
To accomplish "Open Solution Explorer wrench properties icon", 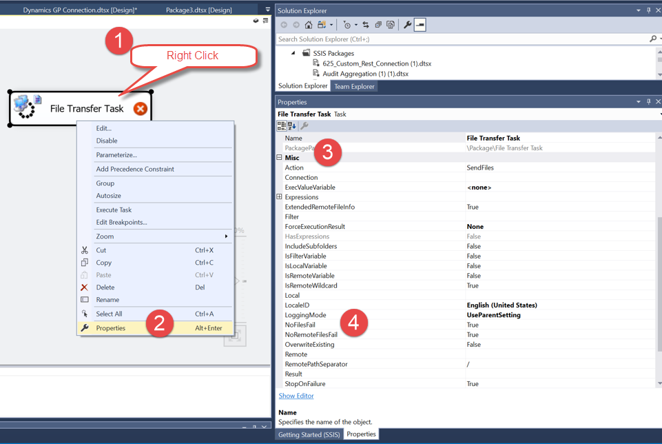I will [407, 25].
